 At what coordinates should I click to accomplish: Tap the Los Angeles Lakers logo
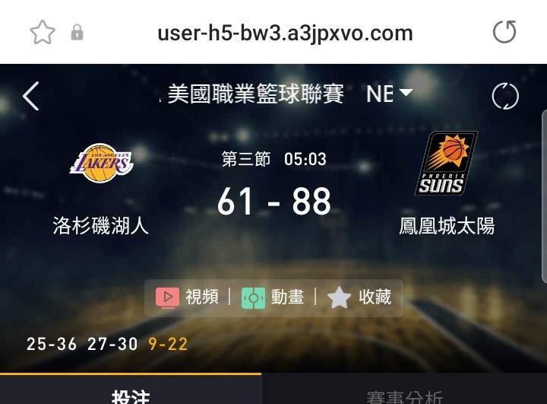(x=102, y=163)
